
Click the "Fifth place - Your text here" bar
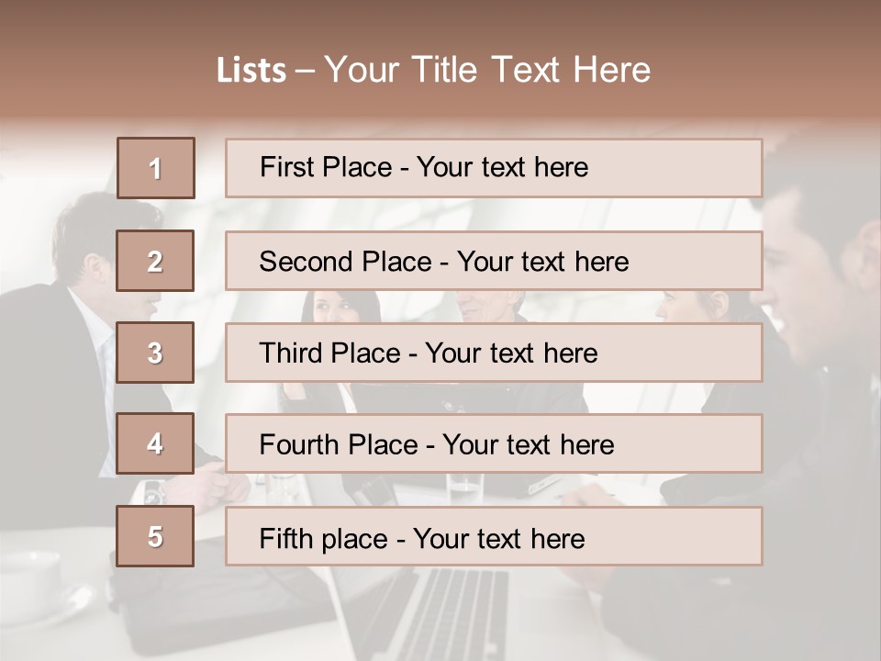[494, 536]
